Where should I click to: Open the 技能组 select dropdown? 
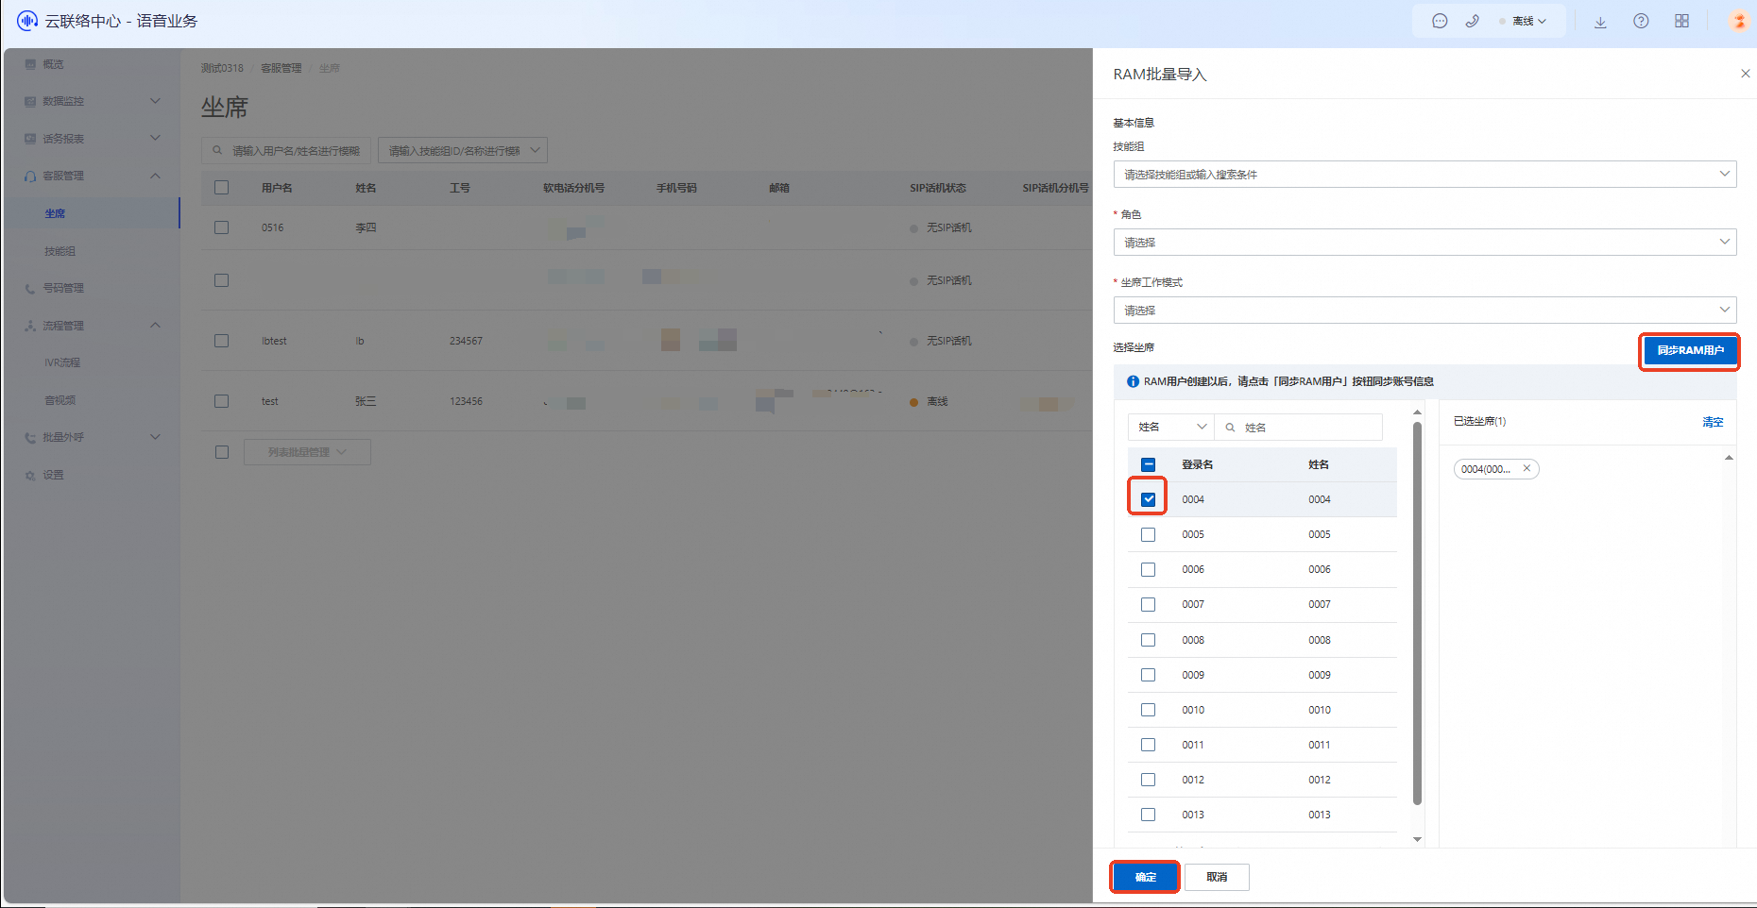coord(1424,175)
